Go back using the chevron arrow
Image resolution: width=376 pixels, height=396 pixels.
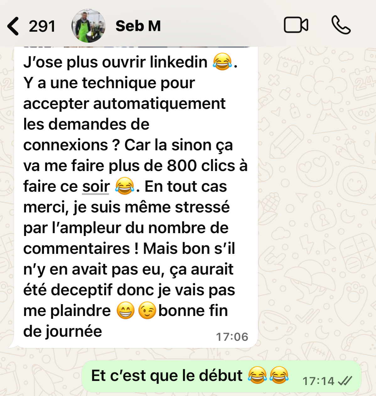(13, 26)
